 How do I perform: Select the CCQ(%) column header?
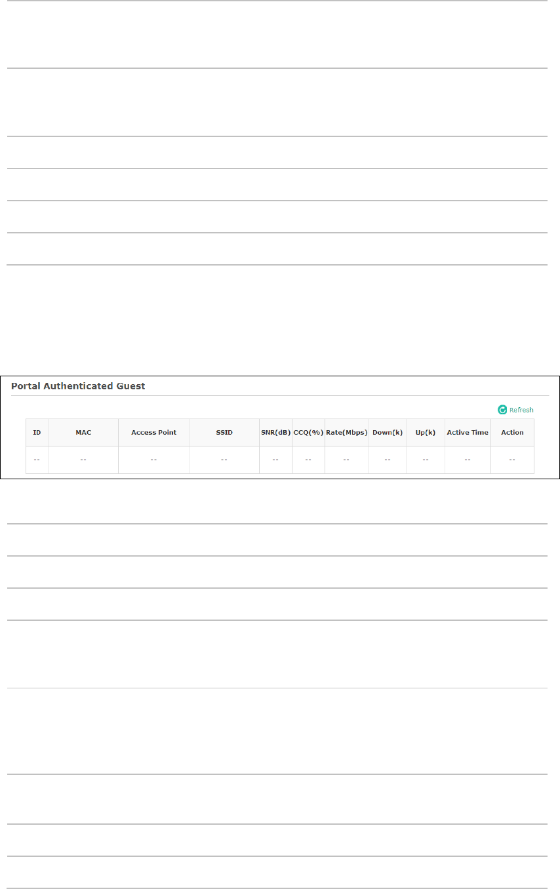(x=308, y=433)
